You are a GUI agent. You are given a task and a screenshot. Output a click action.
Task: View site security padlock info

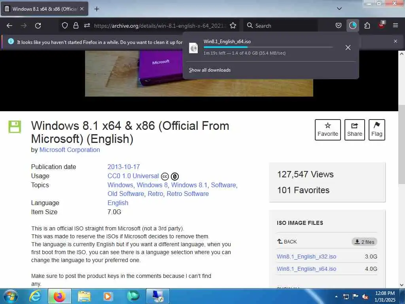point(76,26)
